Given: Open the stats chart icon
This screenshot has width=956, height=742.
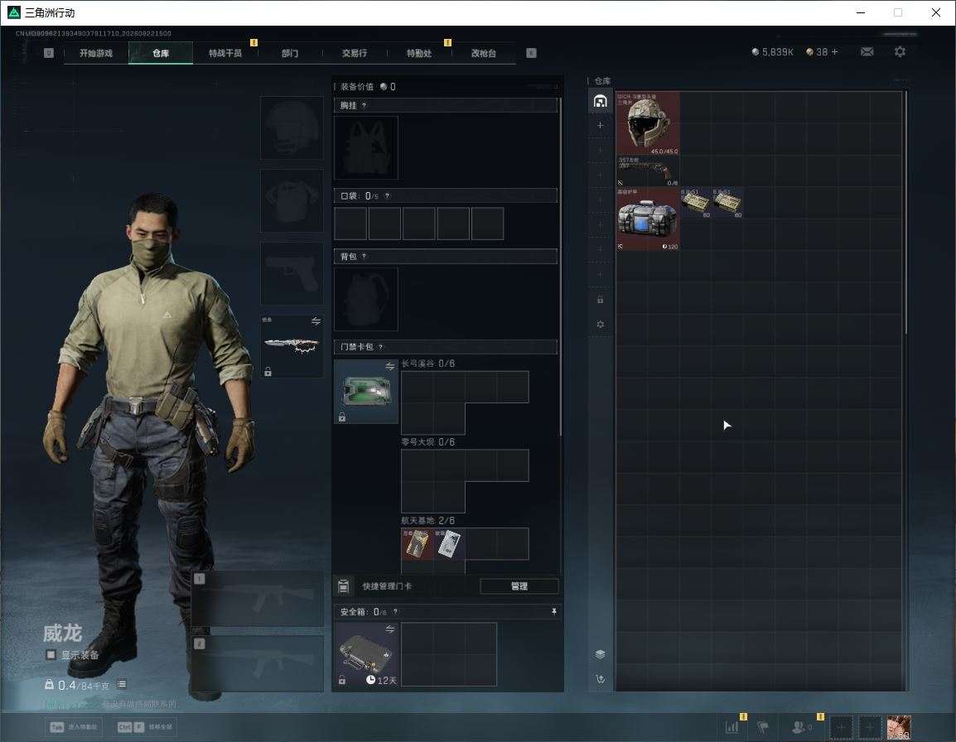Looking at the screenshot, I should pos(731,727).
